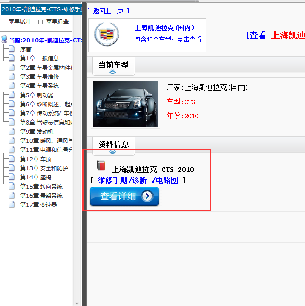
Task: Click the page icon next to 第6章 诊断概述
Action: [12, 104]
